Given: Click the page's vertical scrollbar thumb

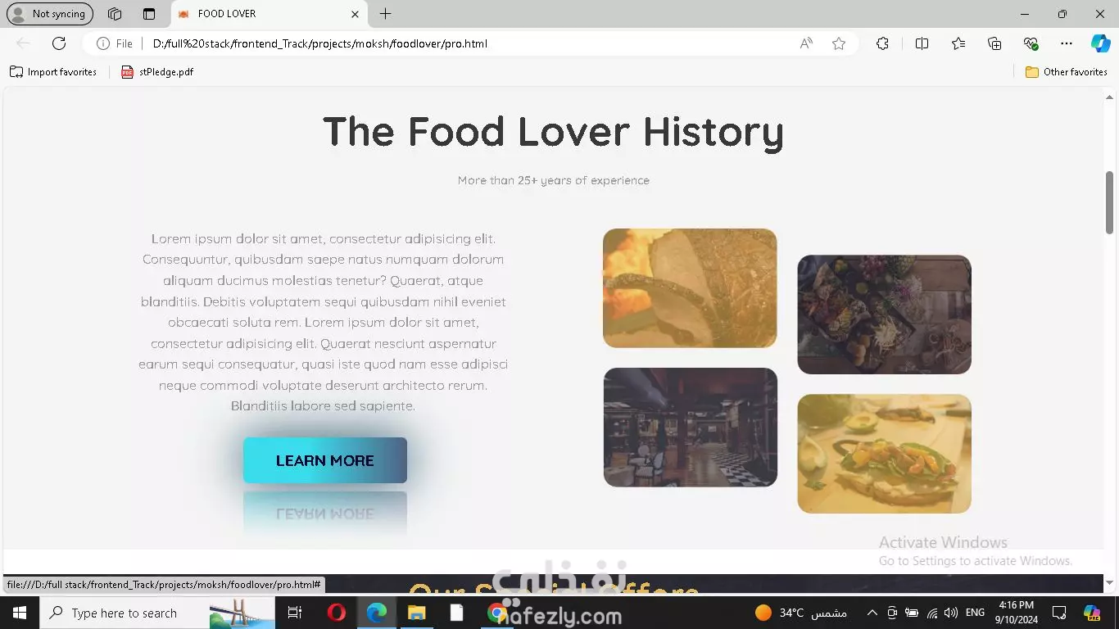Looking at the screenshot, I should 1110,202.
